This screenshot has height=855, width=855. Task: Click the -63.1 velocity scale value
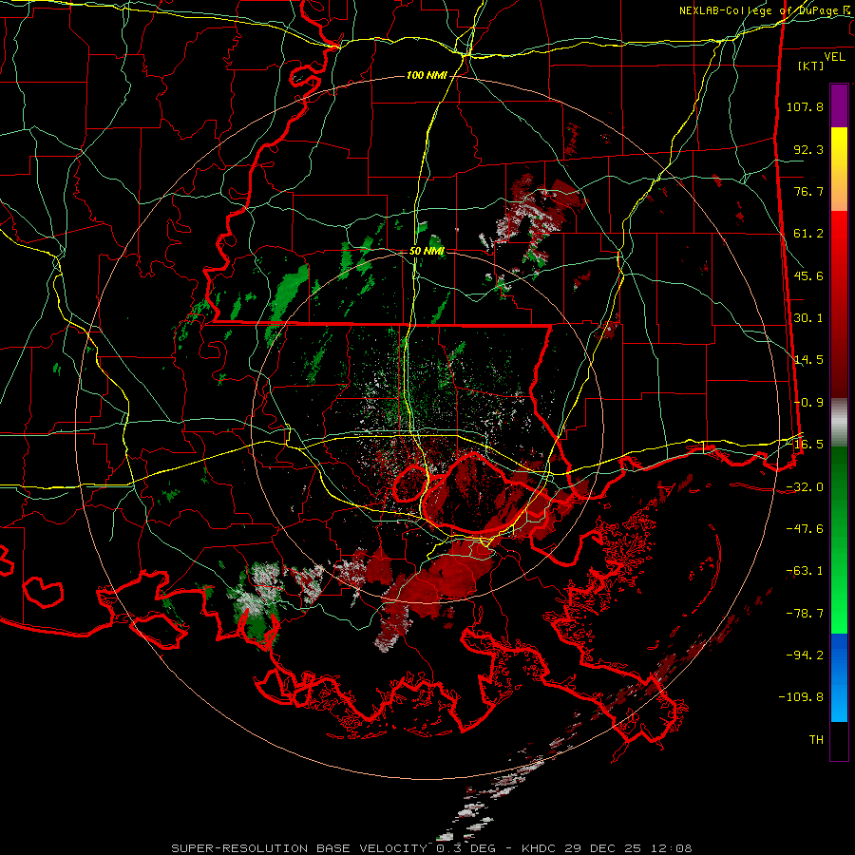click(805, 571)
